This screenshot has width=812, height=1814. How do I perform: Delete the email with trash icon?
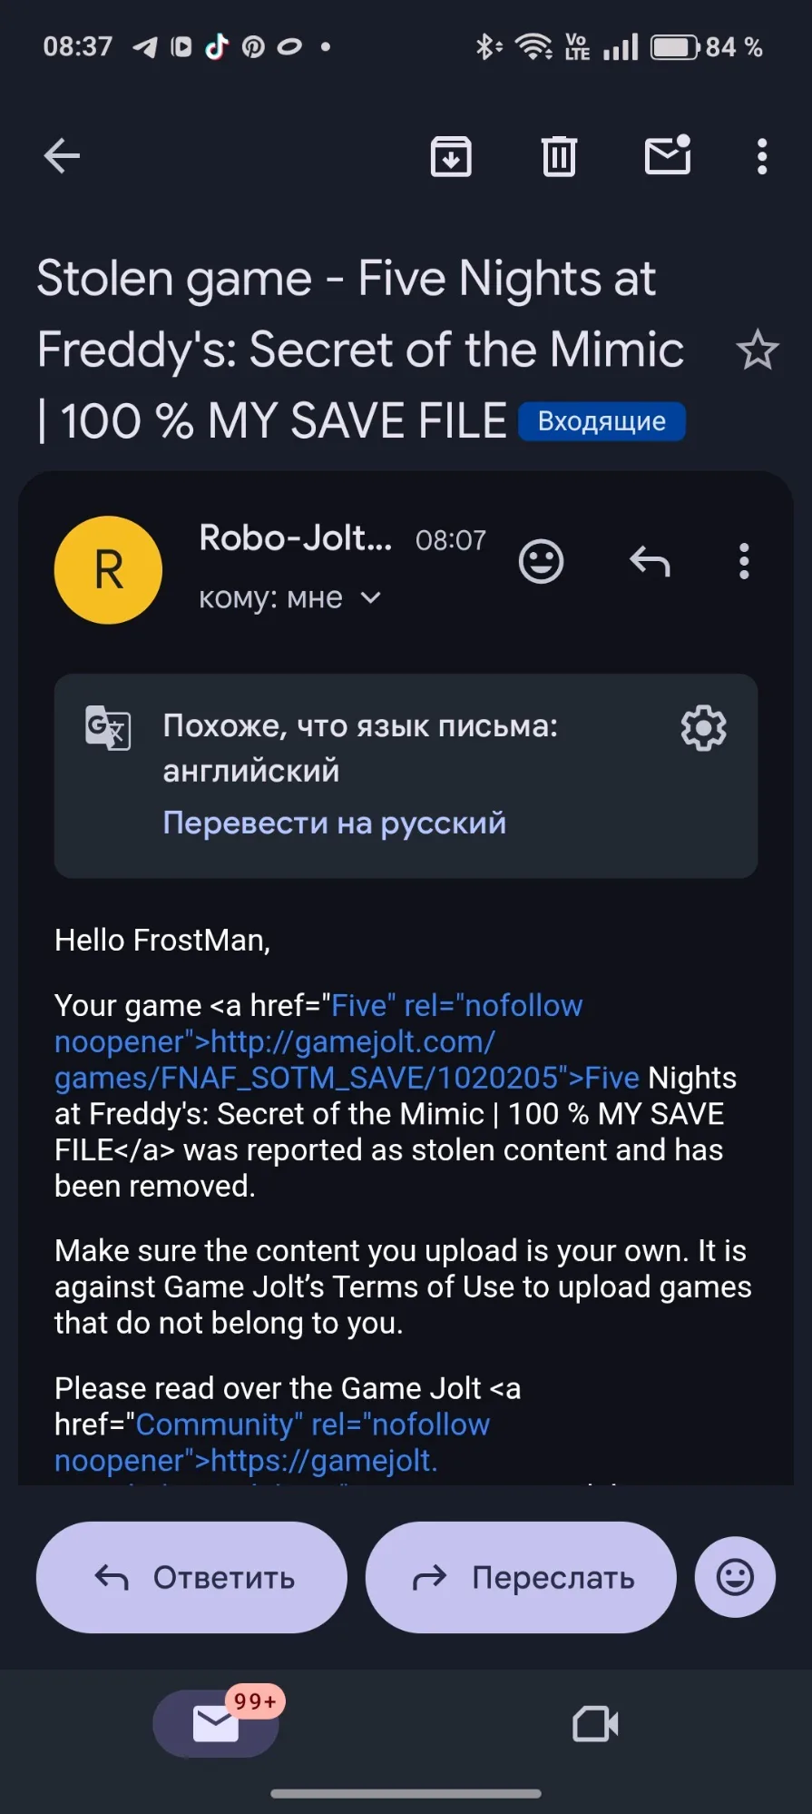(x=559, y=156)
